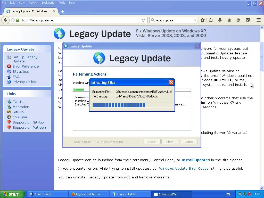Click the green padlock security icon
The height and width of the screenshot is (198, 264).
[18, 20]
